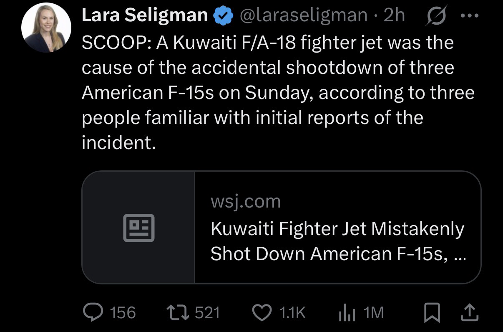Open the @laraseligman handle link

(x=303, y=15)
